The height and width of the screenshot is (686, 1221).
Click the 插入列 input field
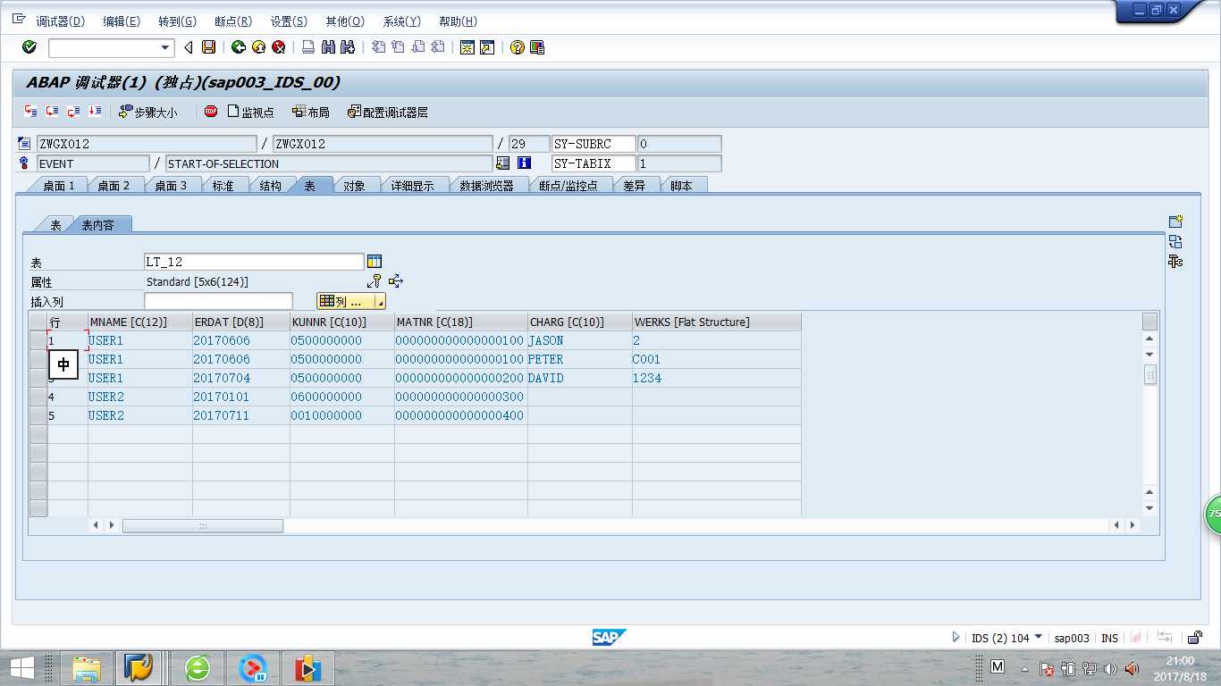[218, 302]
